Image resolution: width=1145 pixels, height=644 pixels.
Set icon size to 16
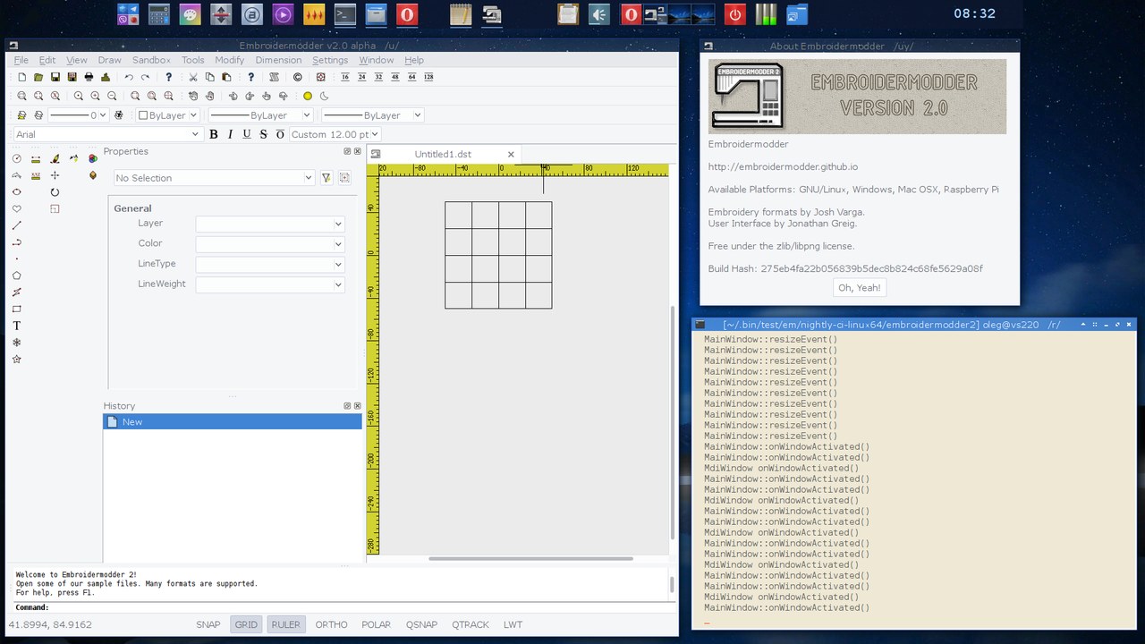345,78
